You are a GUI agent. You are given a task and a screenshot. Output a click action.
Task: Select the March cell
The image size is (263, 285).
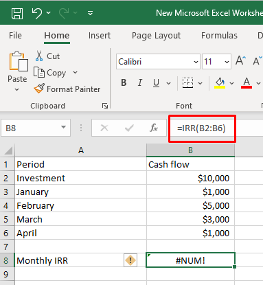point(80,219)
